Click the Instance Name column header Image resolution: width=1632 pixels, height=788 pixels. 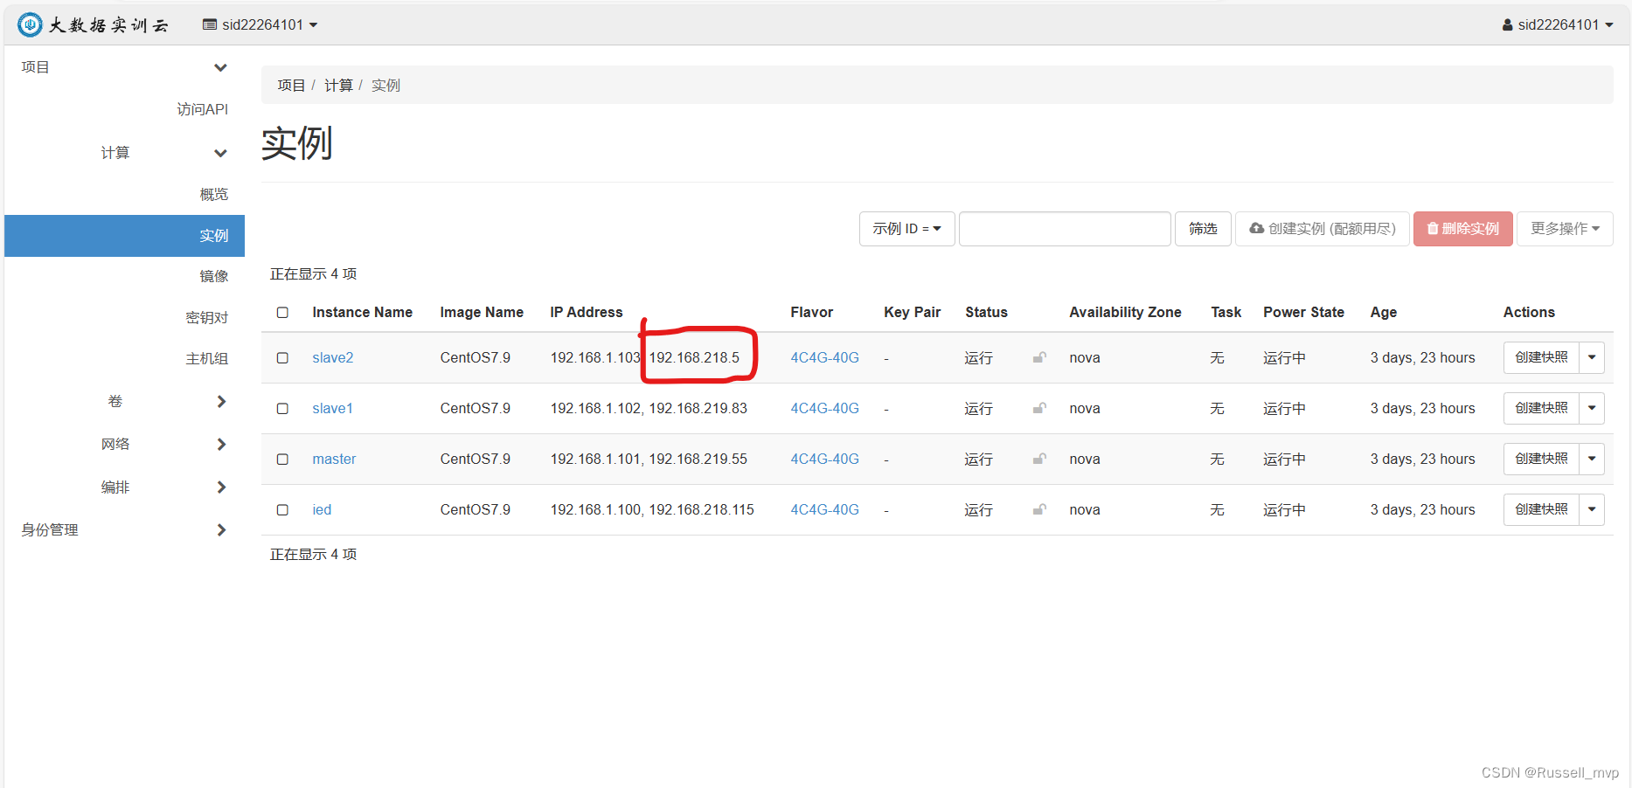362,313
